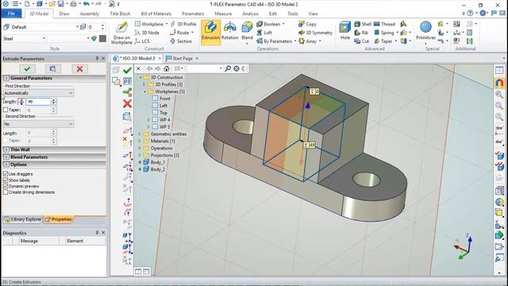The height and width of the screenshot is (286, 508).
Task: Expand the Body_1 tree node
Action: coord(140,162)
